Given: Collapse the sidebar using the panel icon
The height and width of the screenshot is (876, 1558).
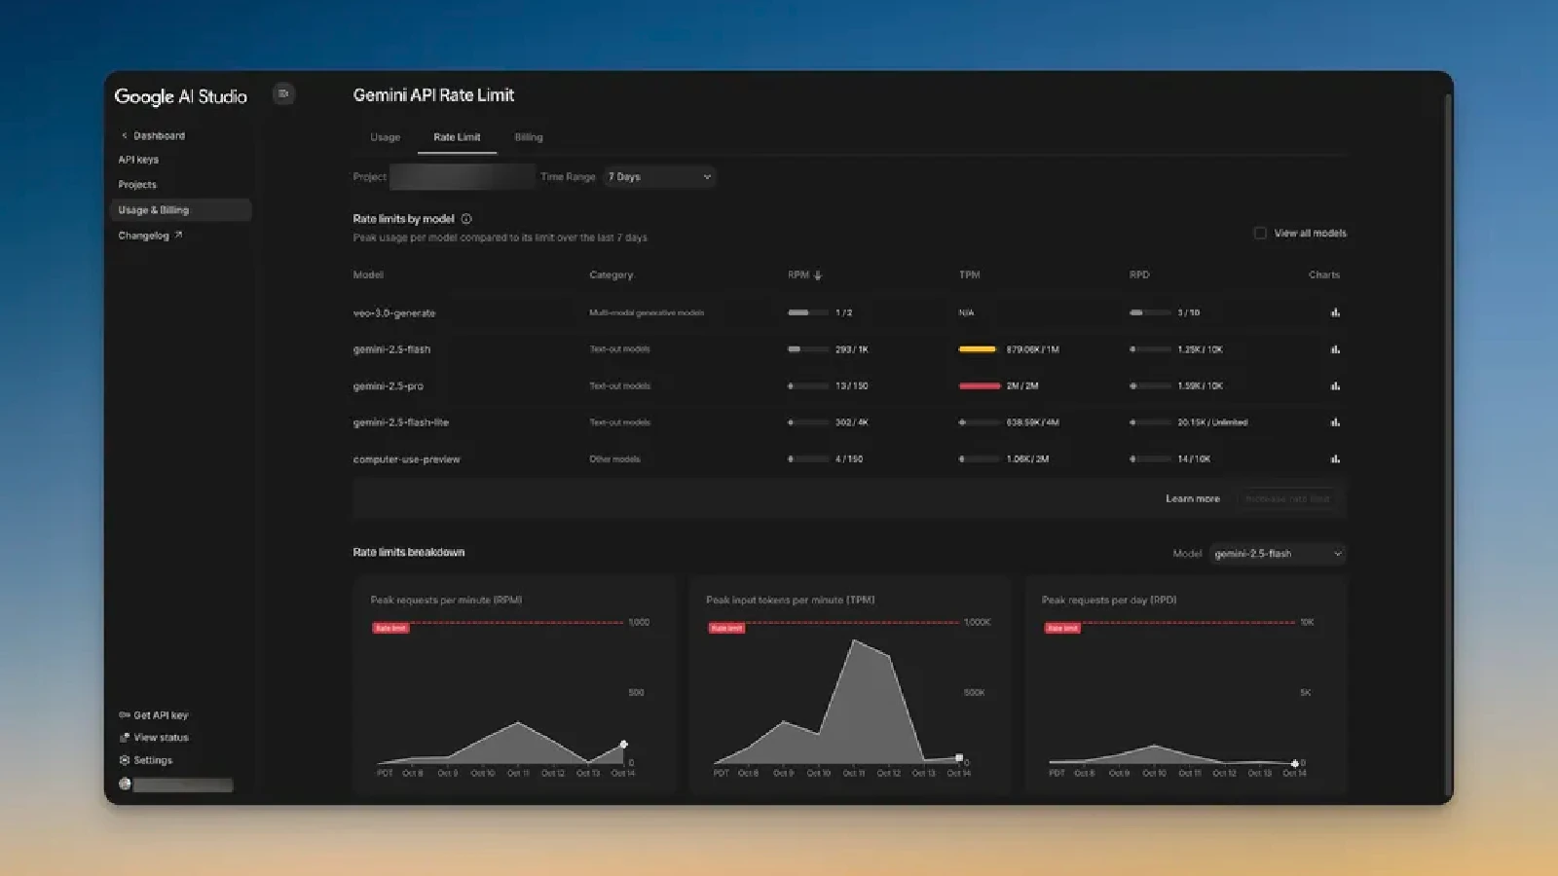Looking at the screenshot, I should click(283, 93).
